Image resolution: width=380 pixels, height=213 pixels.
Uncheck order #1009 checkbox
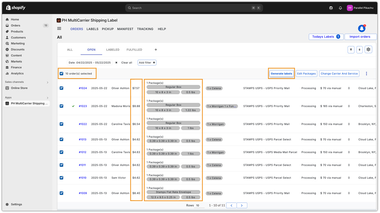(x=61, y=193)
